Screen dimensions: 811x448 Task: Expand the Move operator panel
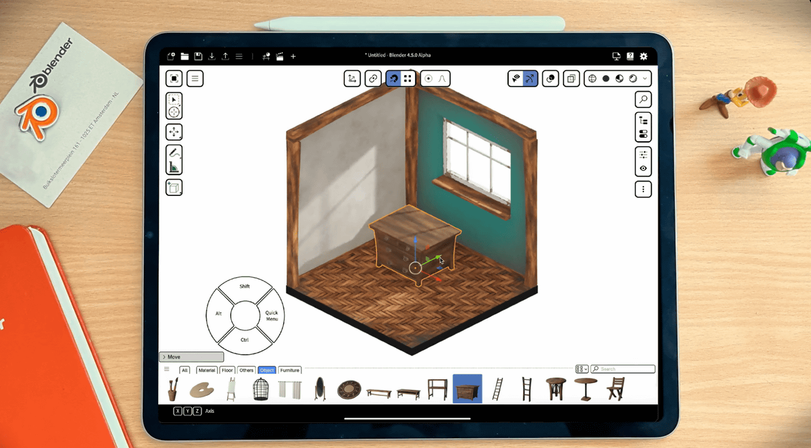tap(164, 357)
